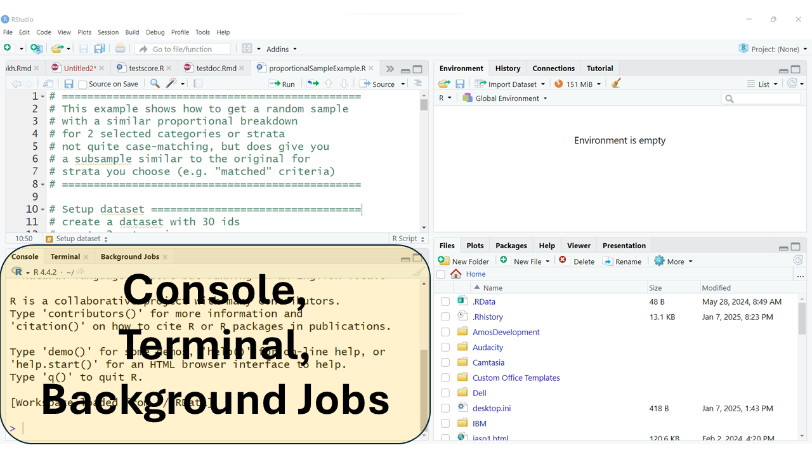Viewport: 812px width, 457px height.
Task: Click the save workspace icon in Environment
Action: tap(460, 84)
